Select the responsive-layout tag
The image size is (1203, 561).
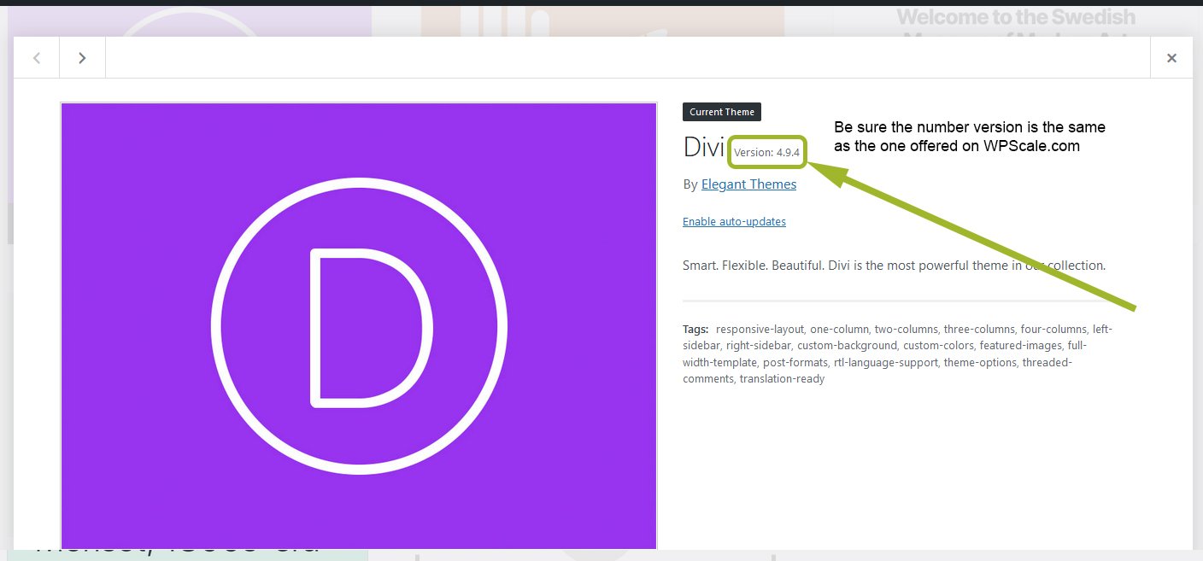coord(760,329)
